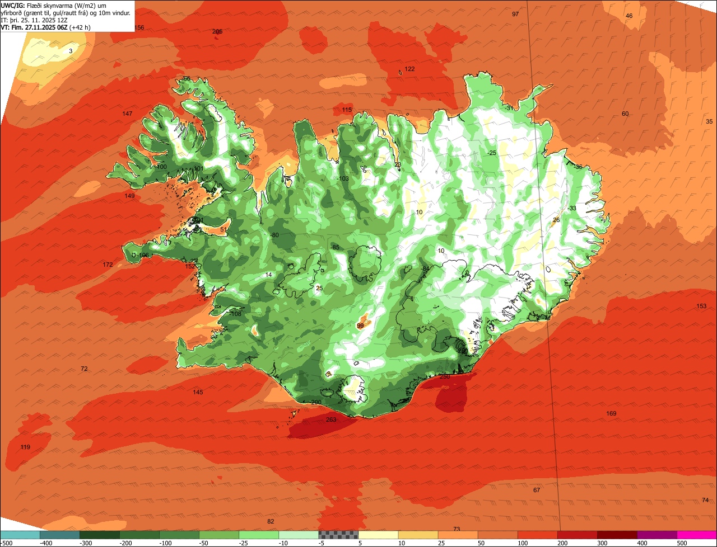Click the map value 97 at the top

tap(515, 14)
